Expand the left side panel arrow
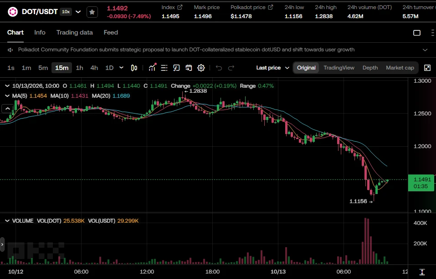 click(x=2, y=244)
